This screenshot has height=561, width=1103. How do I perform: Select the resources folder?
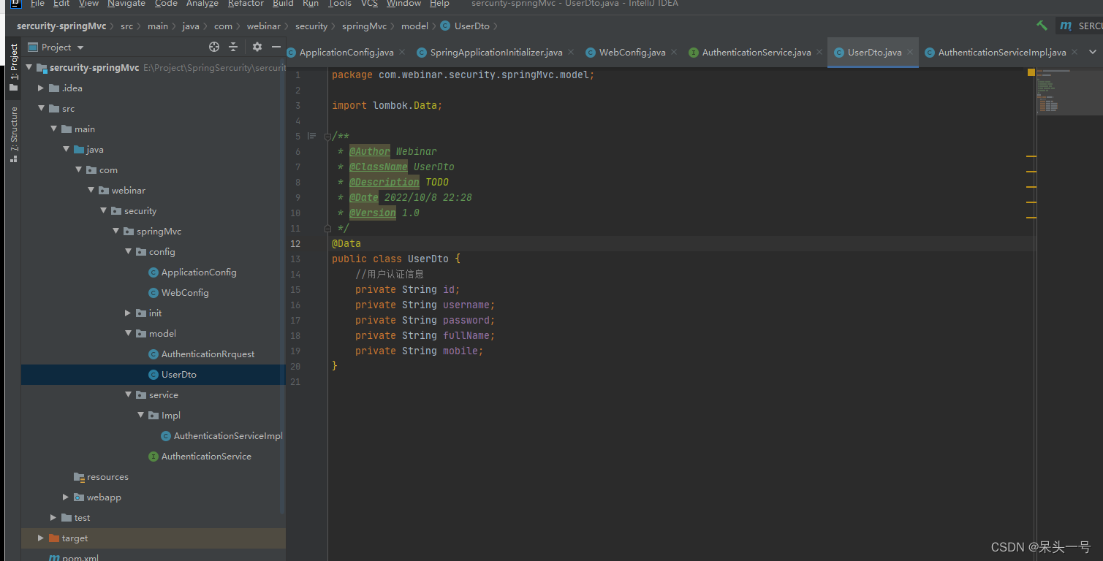[107, 476]
